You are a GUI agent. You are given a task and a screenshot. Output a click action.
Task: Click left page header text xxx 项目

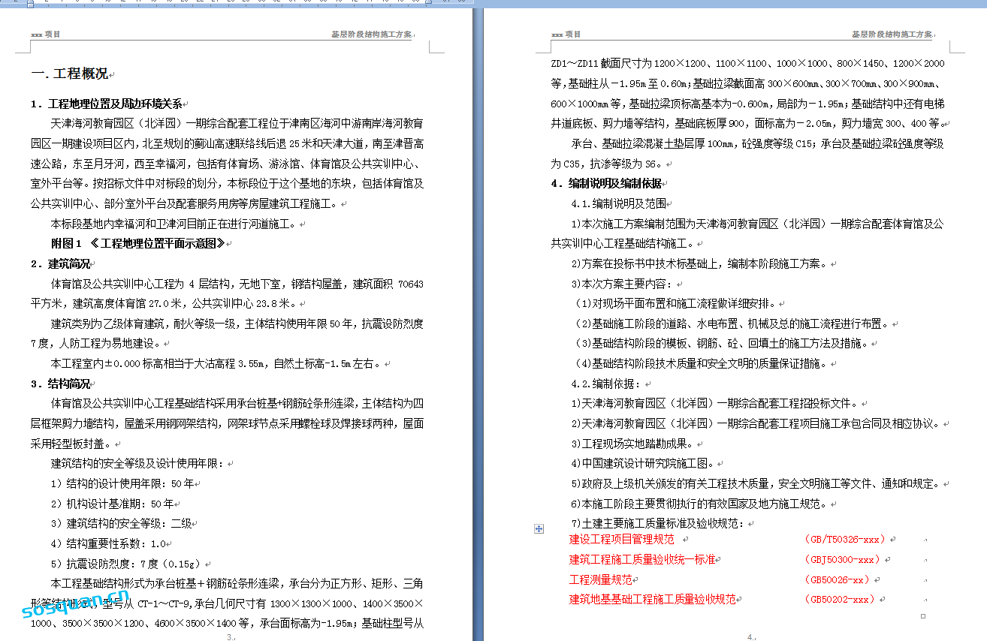coord(45,35)
